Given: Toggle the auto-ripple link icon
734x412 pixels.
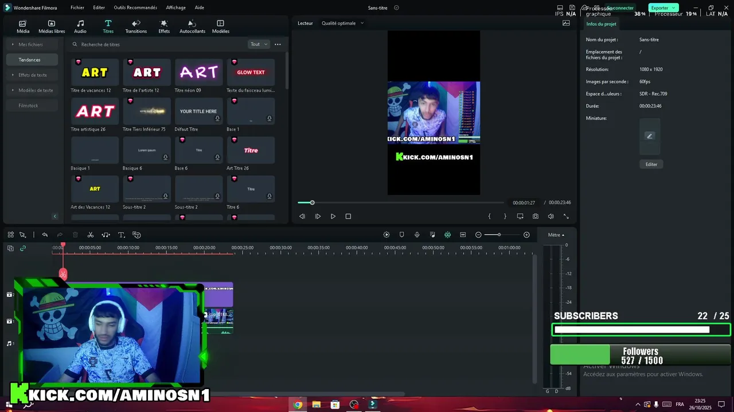Looking at the screenshot, I should click(x=23, y=248).
